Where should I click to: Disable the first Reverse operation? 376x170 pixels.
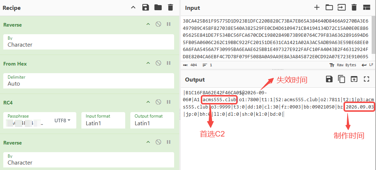[158, 24]
